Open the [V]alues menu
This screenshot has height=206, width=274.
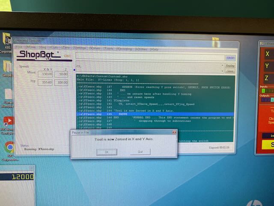pos(95,48)
